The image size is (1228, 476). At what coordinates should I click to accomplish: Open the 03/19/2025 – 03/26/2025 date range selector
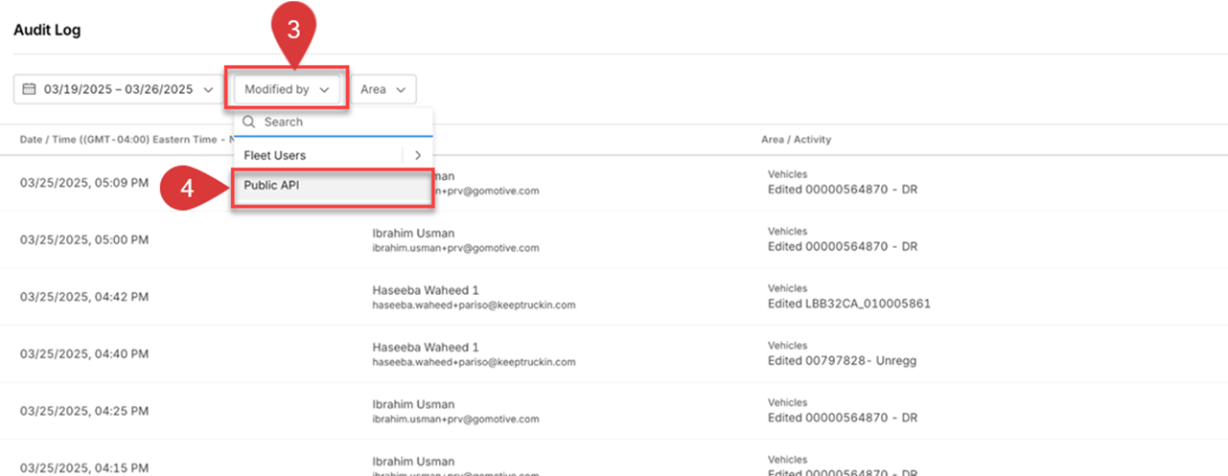pyautogui.click(x=119, y=89)
